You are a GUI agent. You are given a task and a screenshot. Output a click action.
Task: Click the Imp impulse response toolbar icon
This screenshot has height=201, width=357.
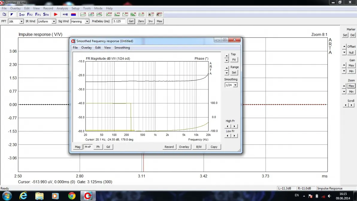click(x=22, y=14)
